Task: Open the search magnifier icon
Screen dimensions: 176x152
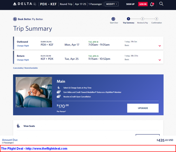Action: tap(161, 4)
